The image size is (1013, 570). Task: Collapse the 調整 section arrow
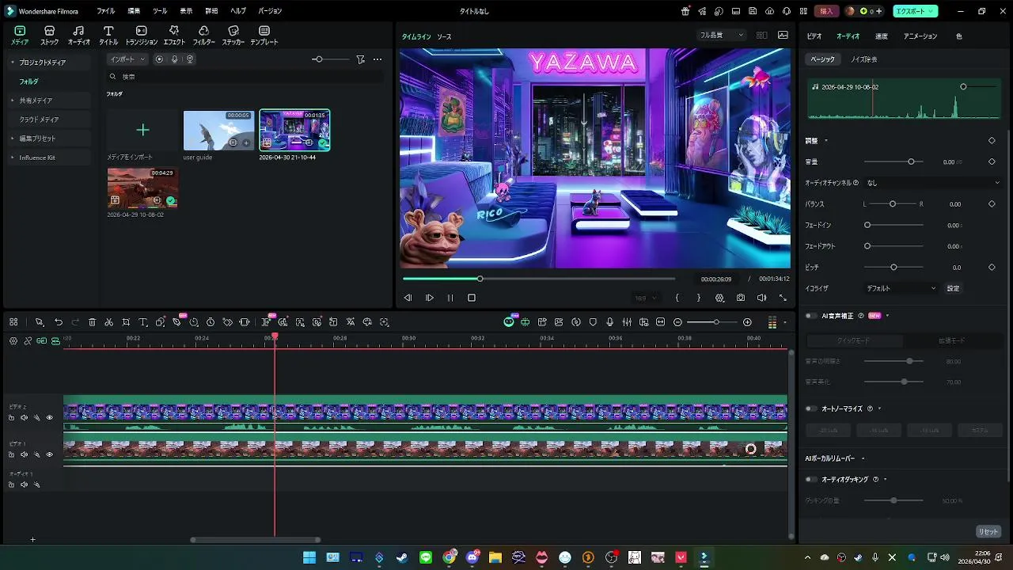[826, 141]
